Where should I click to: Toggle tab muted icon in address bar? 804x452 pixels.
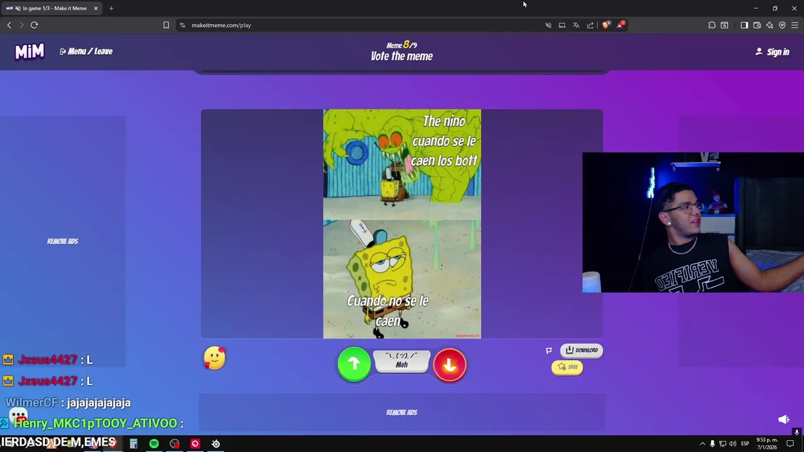coord(548,25)
